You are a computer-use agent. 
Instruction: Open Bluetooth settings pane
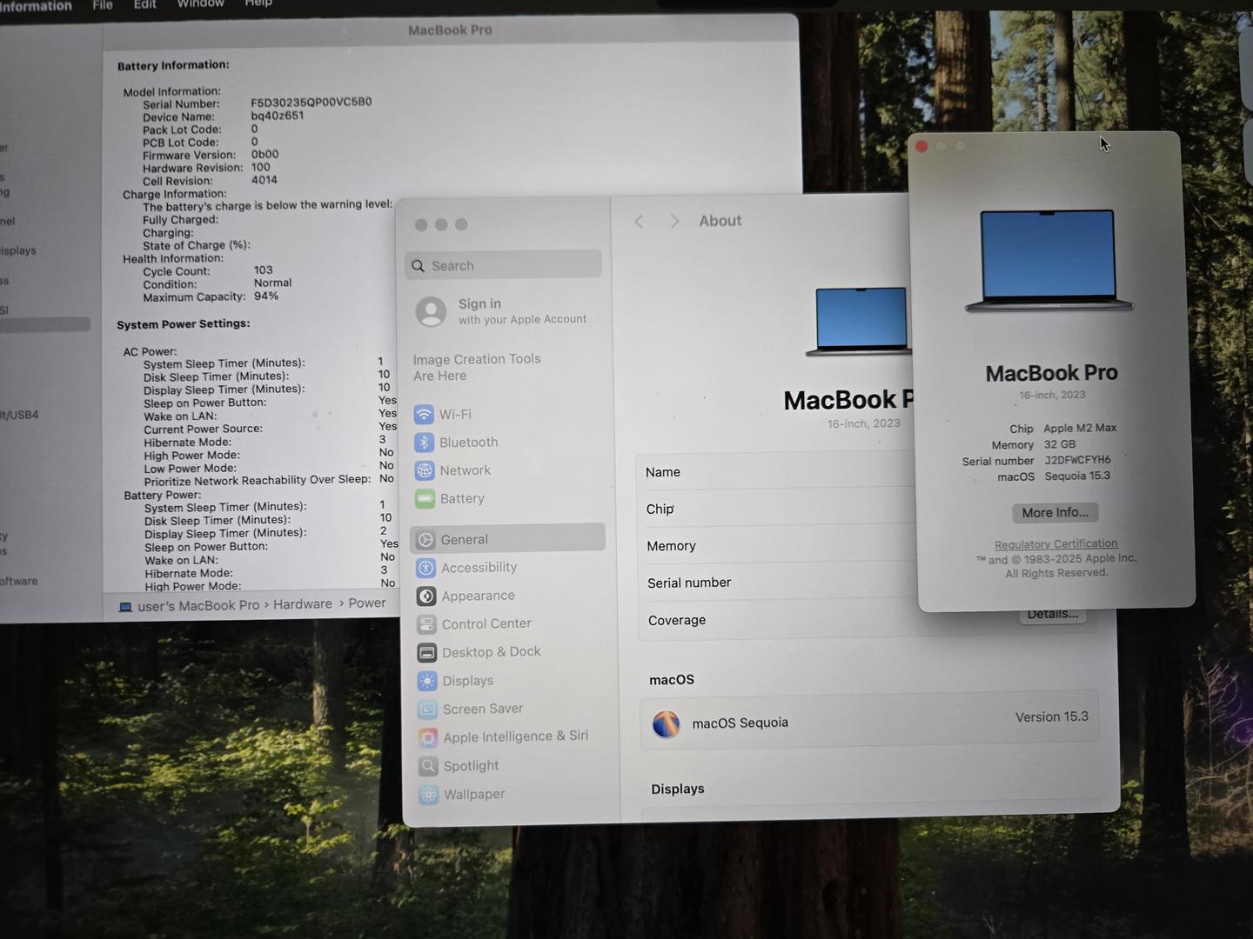[x=468, y=443]
